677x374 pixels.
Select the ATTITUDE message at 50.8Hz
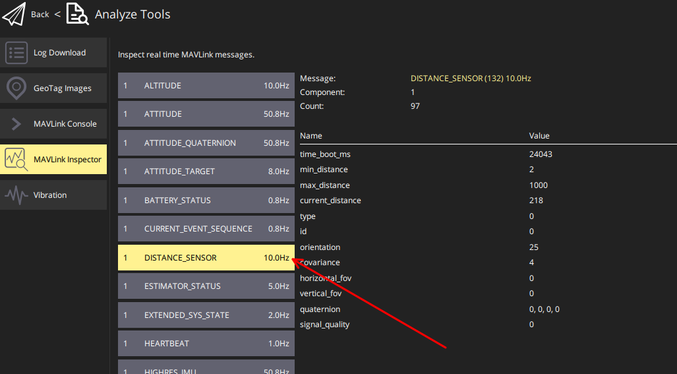click(206, 114)
